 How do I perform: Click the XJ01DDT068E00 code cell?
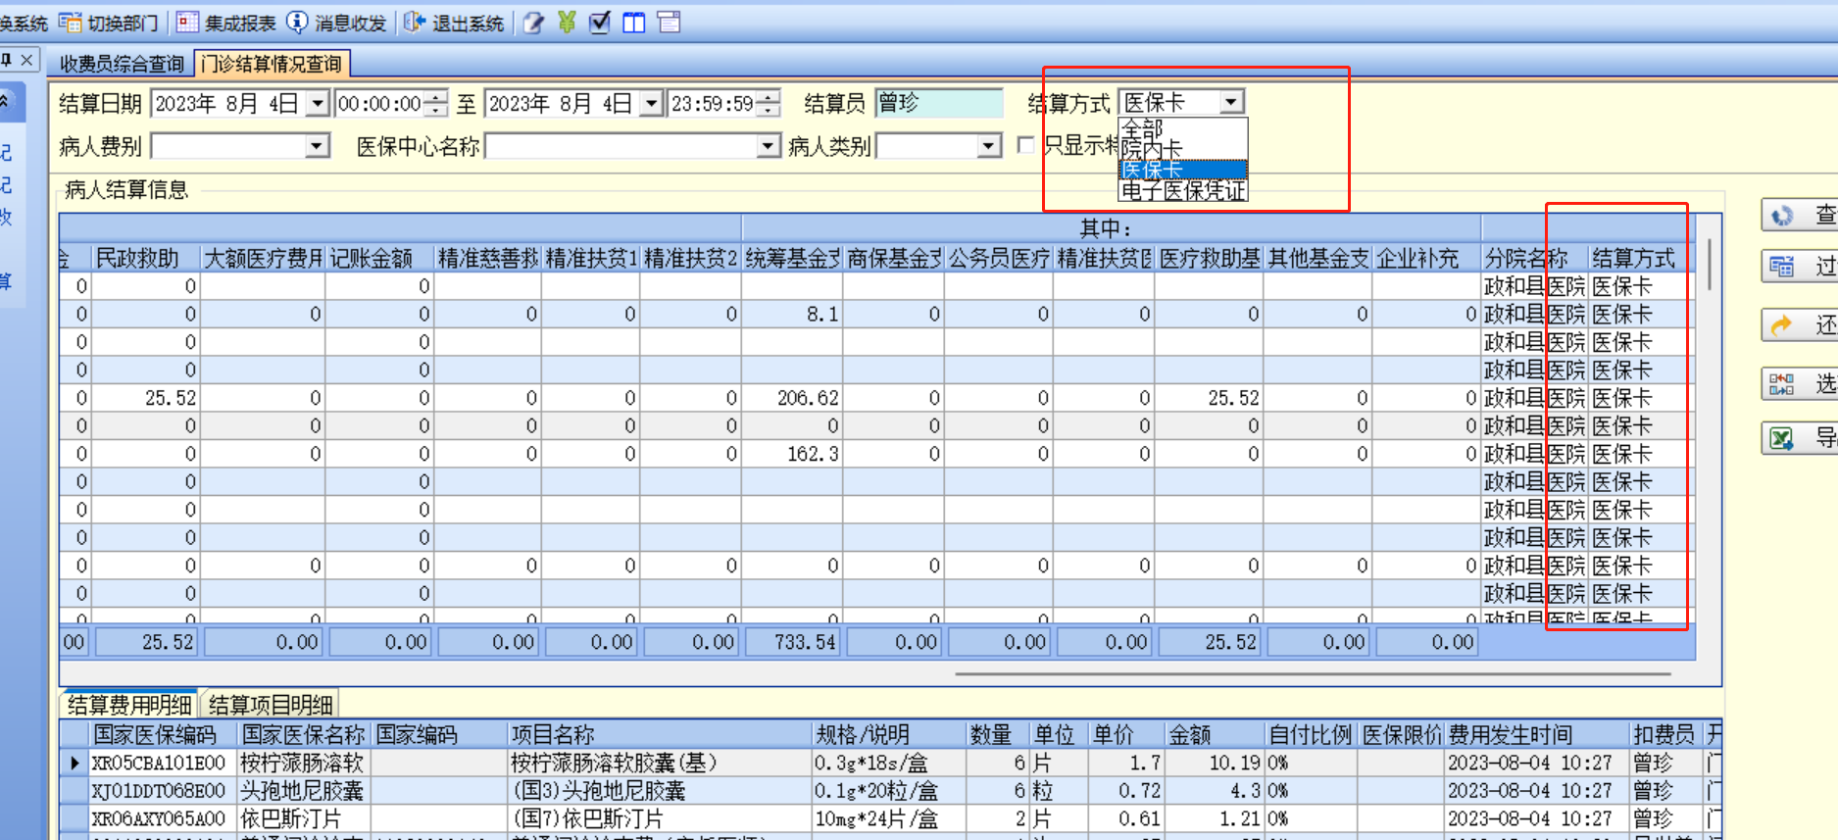(x=163, y=790)
